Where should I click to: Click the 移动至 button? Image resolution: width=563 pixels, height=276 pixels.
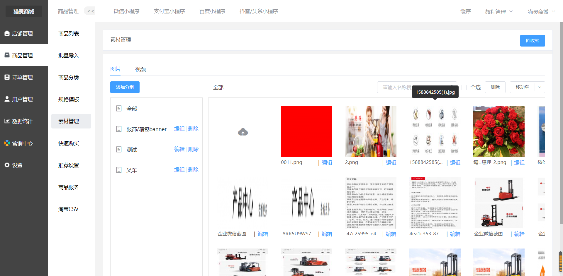point(523,87)
